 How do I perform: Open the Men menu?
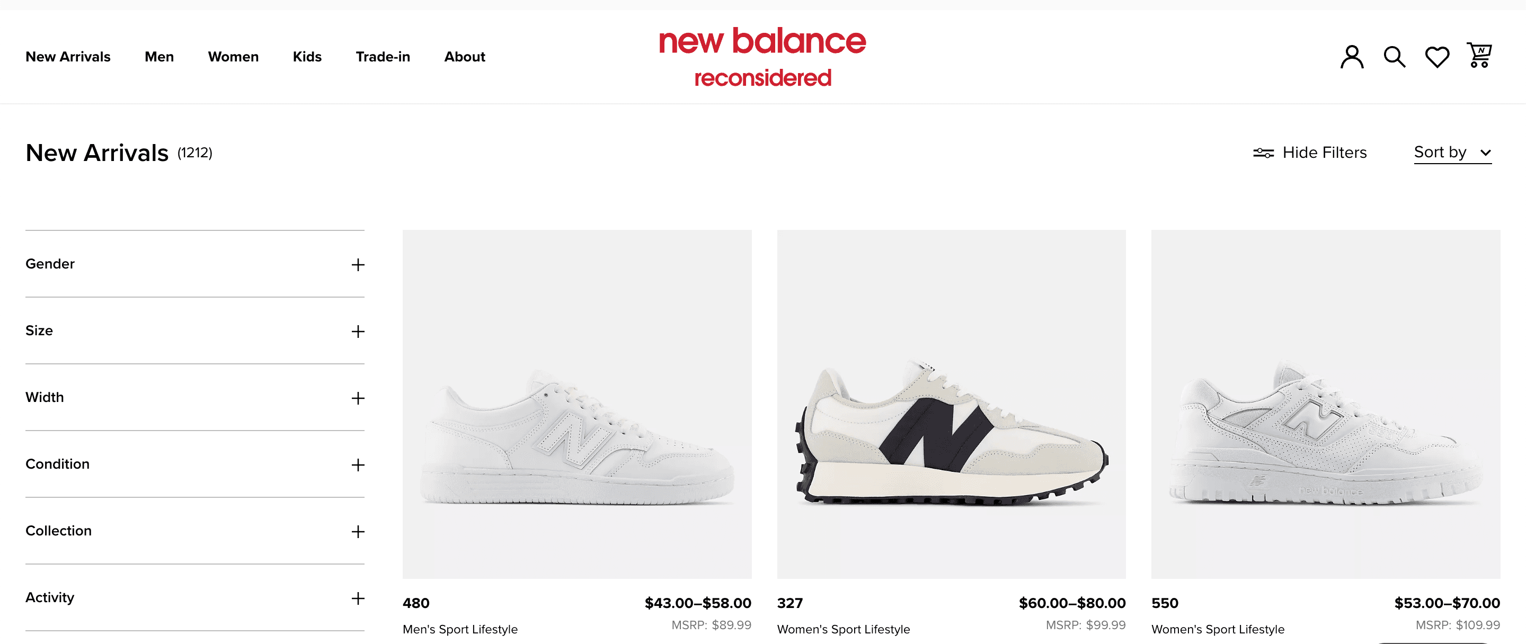click(x=159, y=57)
